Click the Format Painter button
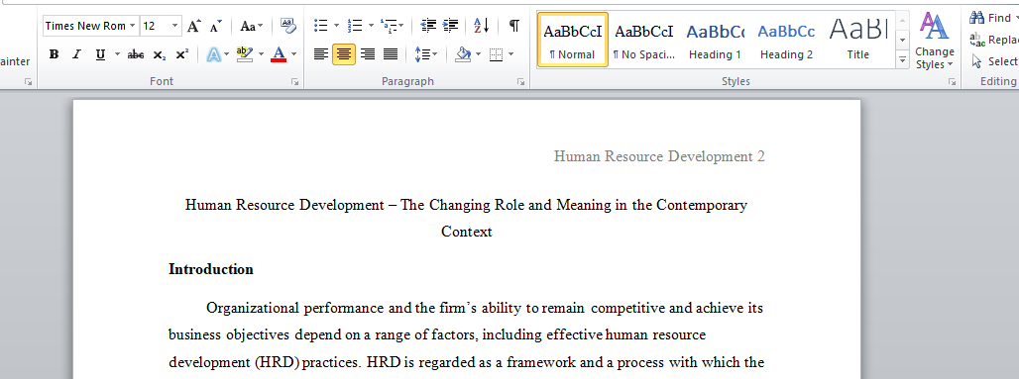 pos(15,61)
